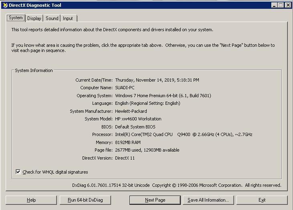Click the System Information group label

pyautogui.click(x=34, y=70)
